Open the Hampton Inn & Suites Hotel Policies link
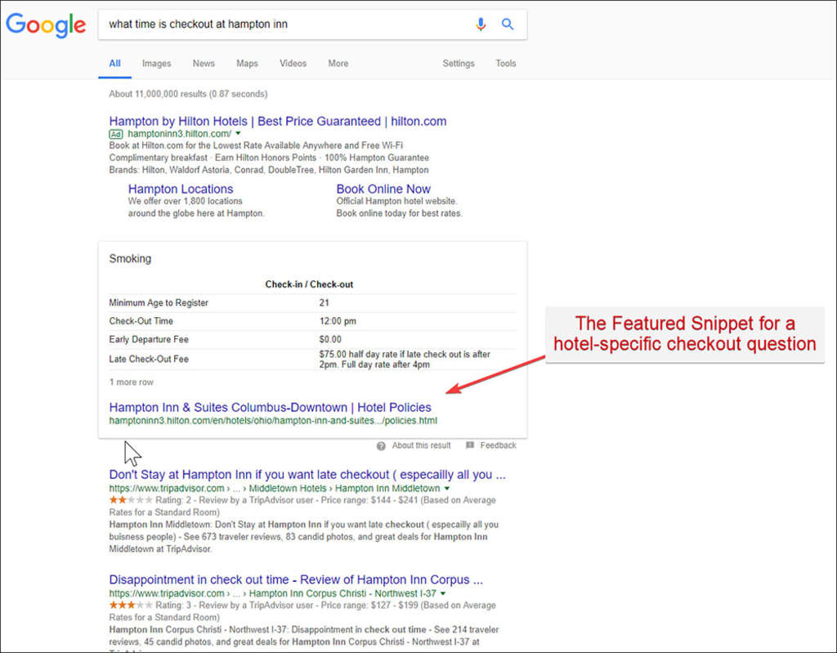Viewport: 837px width, 653px height. click(x=270, y=407)
